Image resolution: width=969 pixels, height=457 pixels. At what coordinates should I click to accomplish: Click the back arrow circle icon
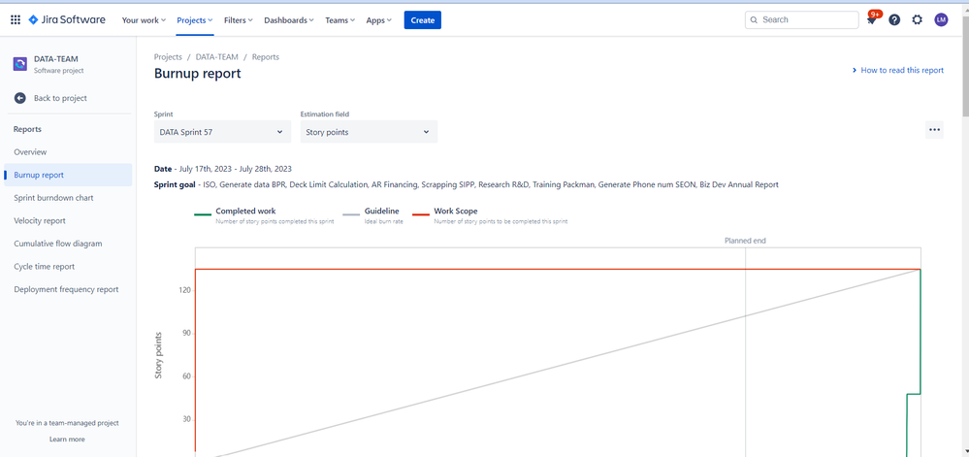[20, 98]
